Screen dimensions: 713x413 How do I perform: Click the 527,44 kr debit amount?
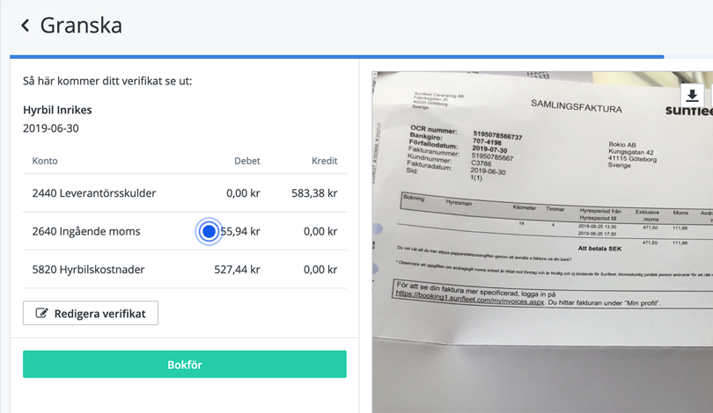[x=237, y=270]
